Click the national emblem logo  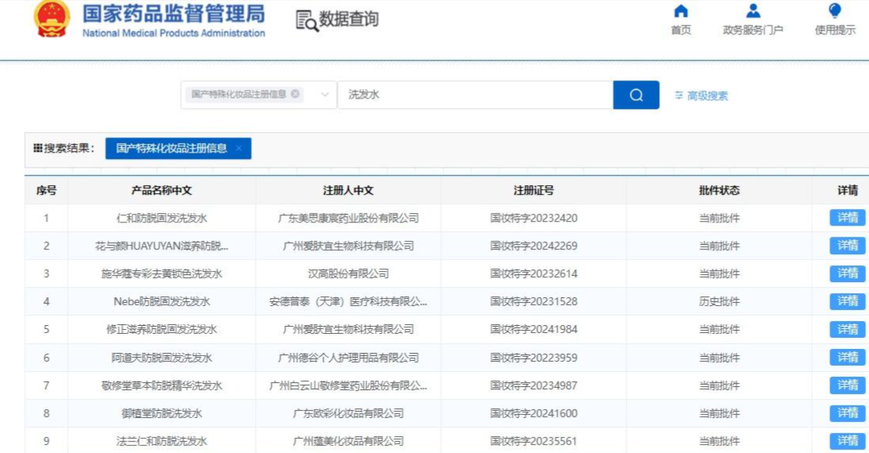[x=52, y=19]
